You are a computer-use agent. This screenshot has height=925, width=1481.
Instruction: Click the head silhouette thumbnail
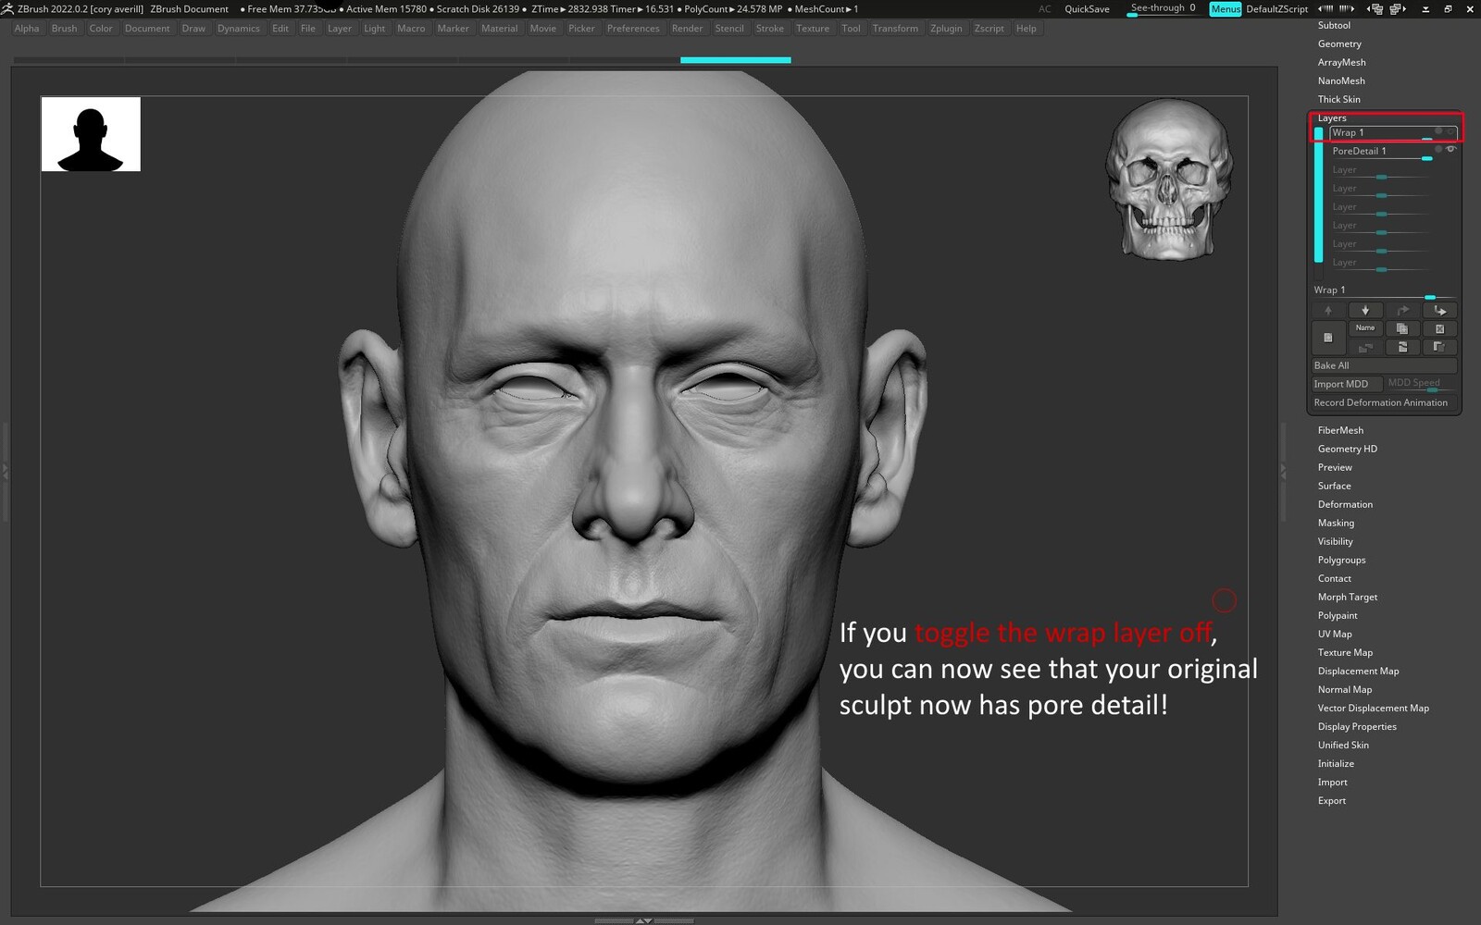point(91,134)
